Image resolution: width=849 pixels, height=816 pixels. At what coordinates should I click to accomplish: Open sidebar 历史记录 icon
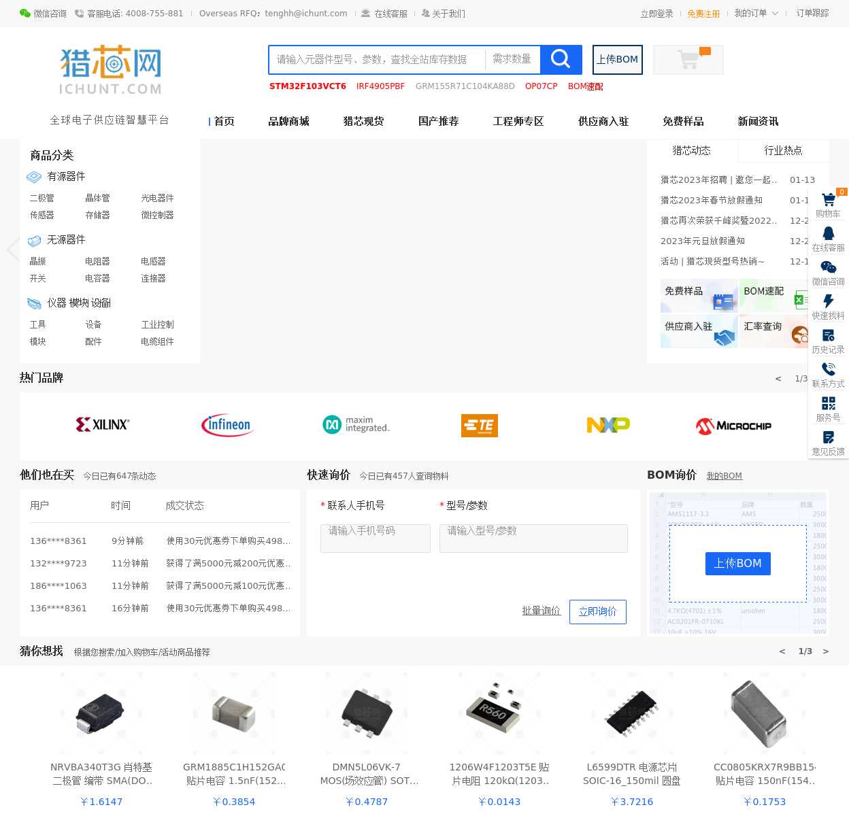coord(828,335)
